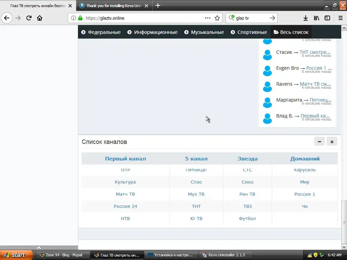Open Маргарита's comment link Пятниц...
The height and width of the screenshot is (260, 347).
point(321,100)
